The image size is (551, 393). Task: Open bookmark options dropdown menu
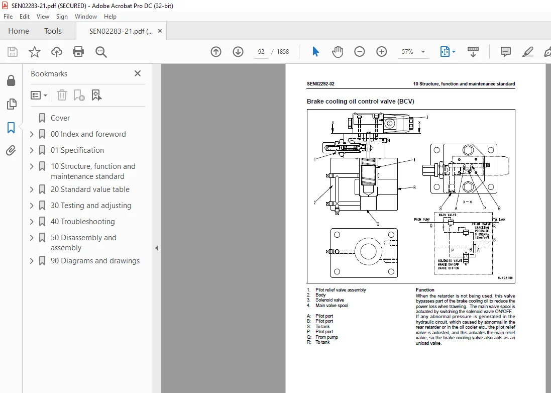39,95
